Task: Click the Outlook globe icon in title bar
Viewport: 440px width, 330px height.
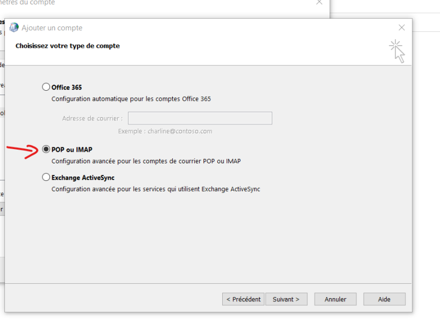Action: coord(14,28)
